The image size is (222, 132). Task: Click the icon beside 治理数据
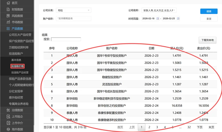(8, 110)
